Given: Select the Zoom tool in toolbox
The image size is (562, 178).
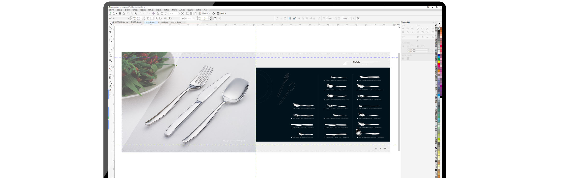Looking at the screenshot, I should click(110, 36).
